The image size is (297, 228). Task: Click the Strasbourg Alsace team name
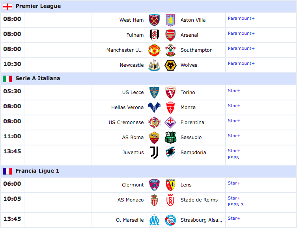pos(201,220)
